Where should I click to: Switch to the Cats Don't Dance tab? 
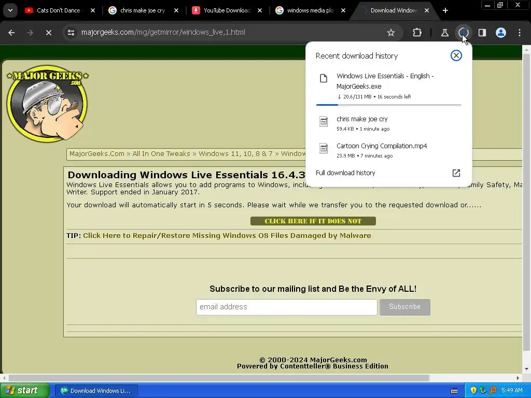pyautogui.click(x=58, y=10)
